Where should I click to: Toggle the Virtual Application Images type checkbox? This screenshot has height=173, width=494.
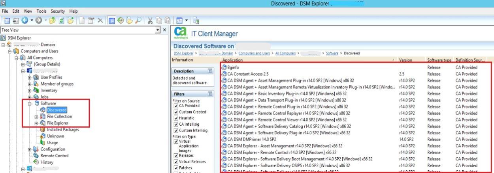pyautogui.click(x=176, y=141)
